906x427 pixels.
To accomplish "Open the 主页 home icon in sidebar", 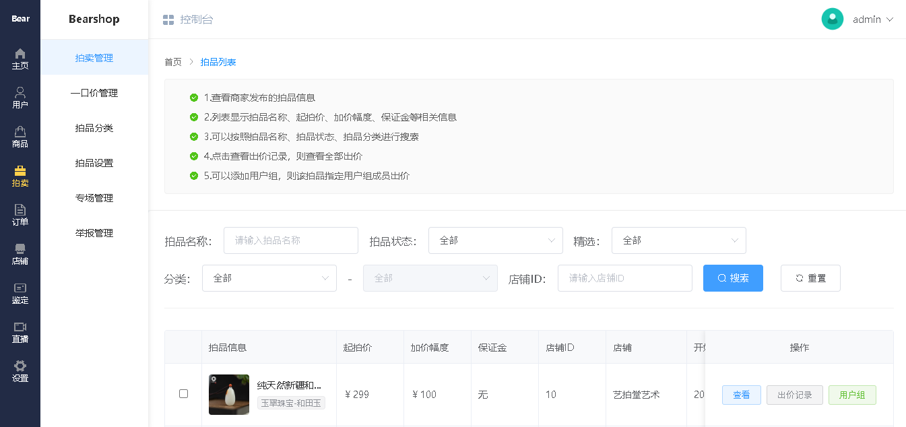I will (20, 59).
